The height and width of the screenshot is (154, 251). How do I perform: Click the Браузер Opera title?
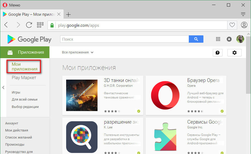click(203, 80)
